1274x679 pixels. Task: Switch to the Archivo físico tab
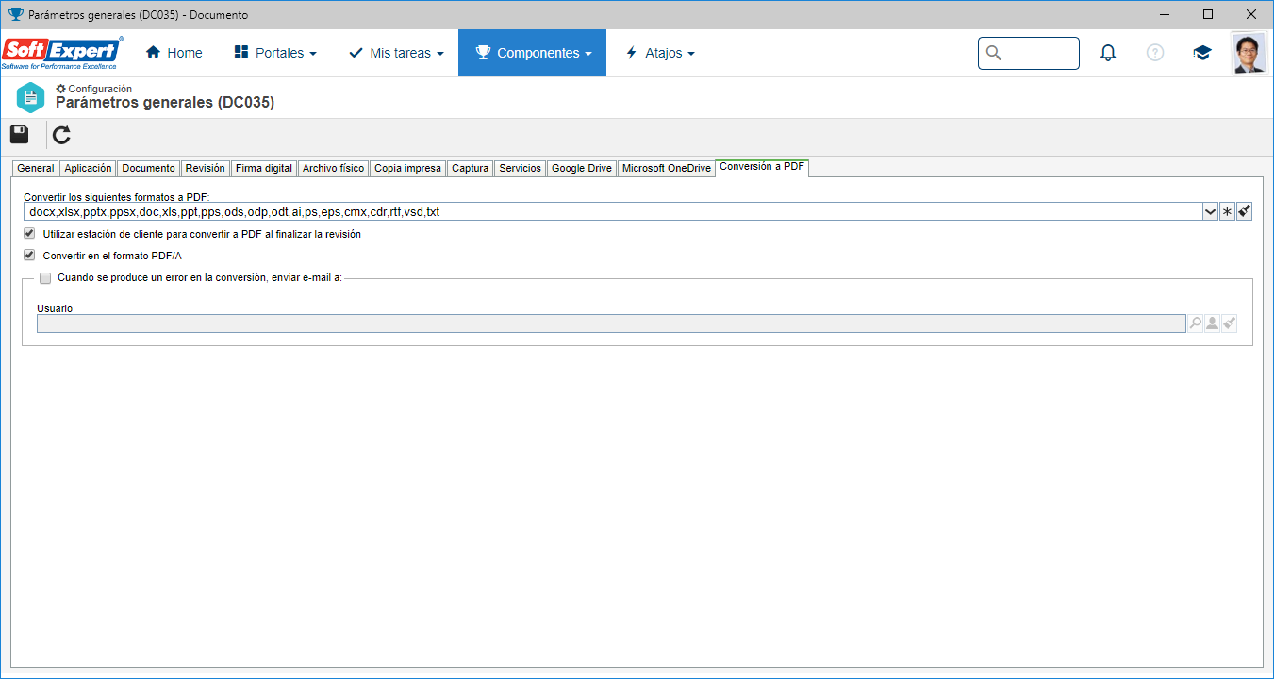coord(333,168)
